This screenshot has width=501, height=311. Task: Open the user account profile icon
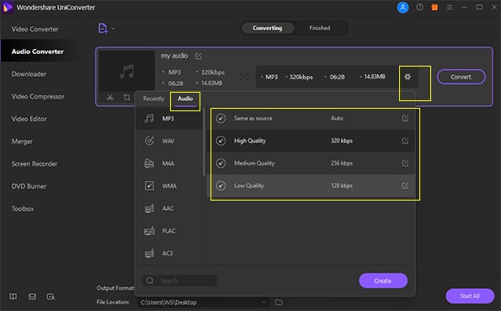pyautogui.click(x=402, y=8)
